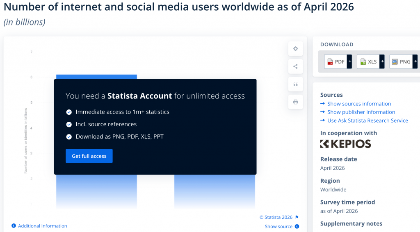Click the © Statista 2026 text
Viewport: 420px width, 232px height.
pos(276,217)
